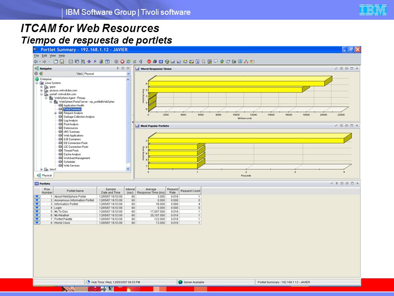Click the Table view toolbar icon
The image size is (394, 296).
pos(161,62)
